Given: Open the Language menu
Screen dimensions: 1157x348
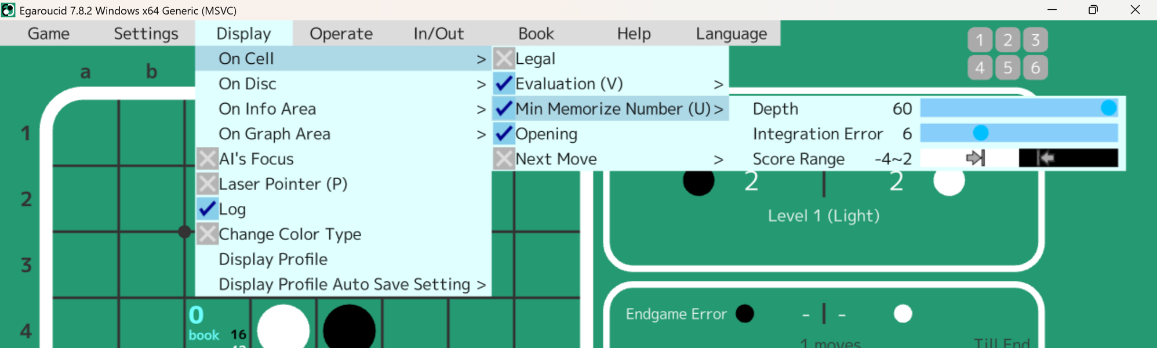Looking at the screenshot, I should coord(732,34).
